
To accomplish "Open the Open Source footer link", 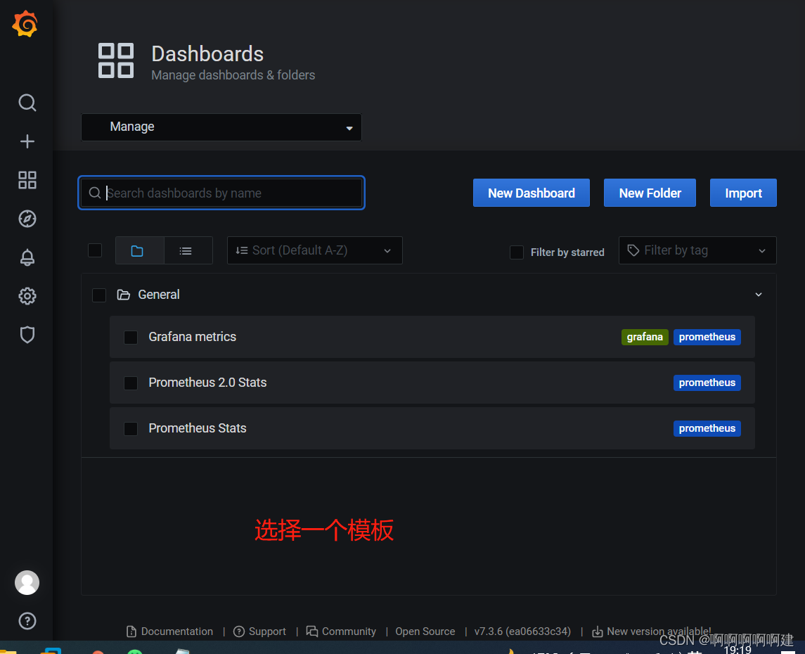I will click(425, 631).
